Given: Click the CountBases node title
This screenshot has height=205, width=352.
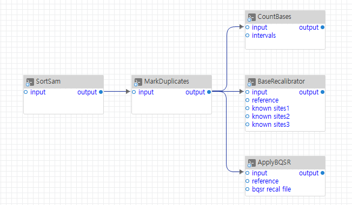Looking at the screenshot, I should pos(274,17).
